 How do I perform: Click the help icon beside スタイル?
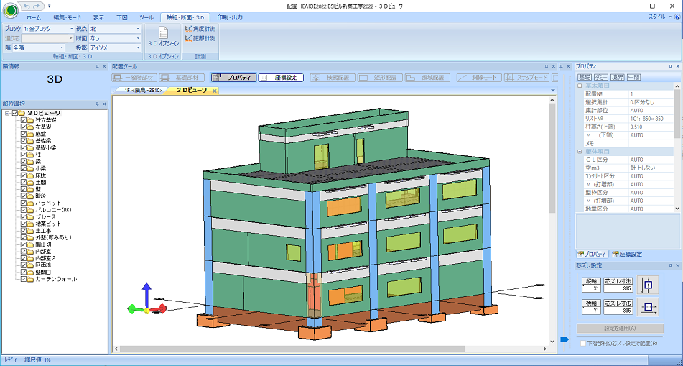677,17
